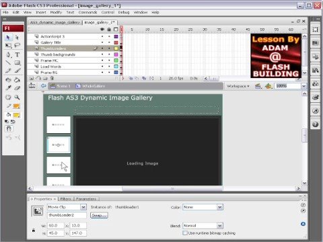Toggle visibility dot of ActionScript 3 layer
Screen dimensions: 323x242
102,36
